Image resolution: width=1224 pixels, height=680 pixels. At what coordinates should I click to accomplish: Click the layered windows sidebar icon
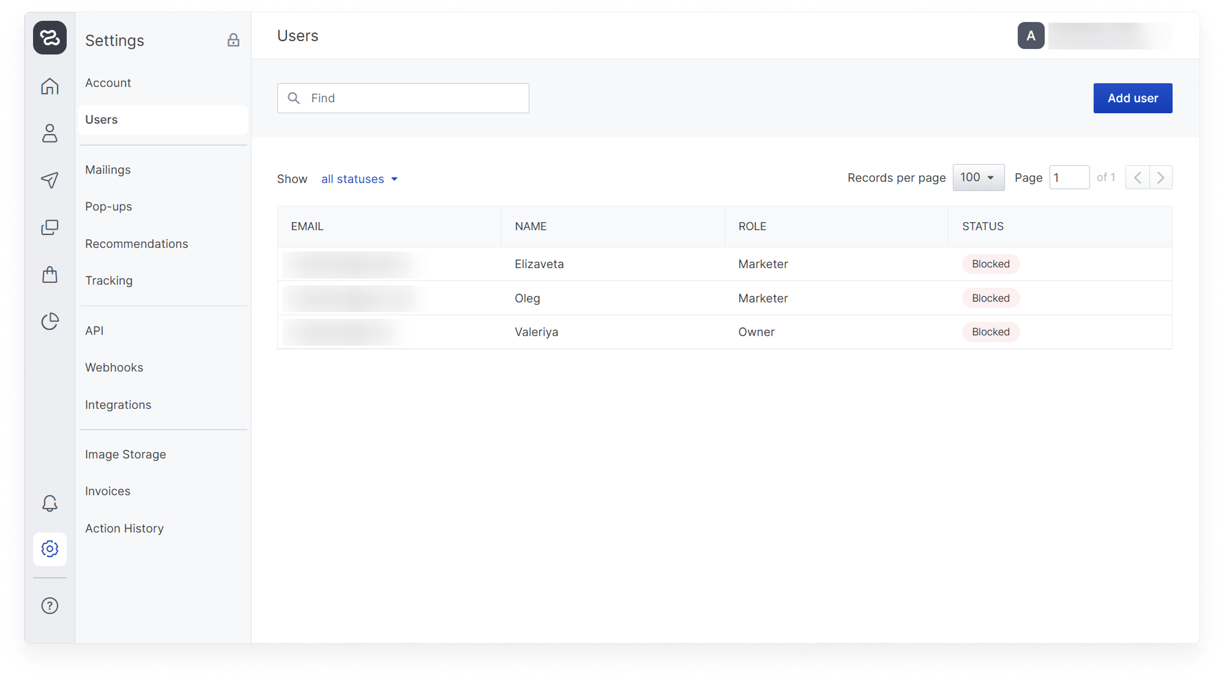(50, 227)
